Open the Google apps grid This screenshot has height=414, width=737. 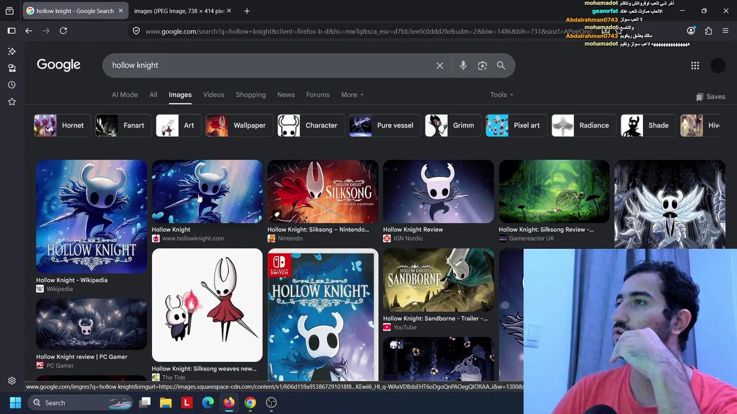695,66
